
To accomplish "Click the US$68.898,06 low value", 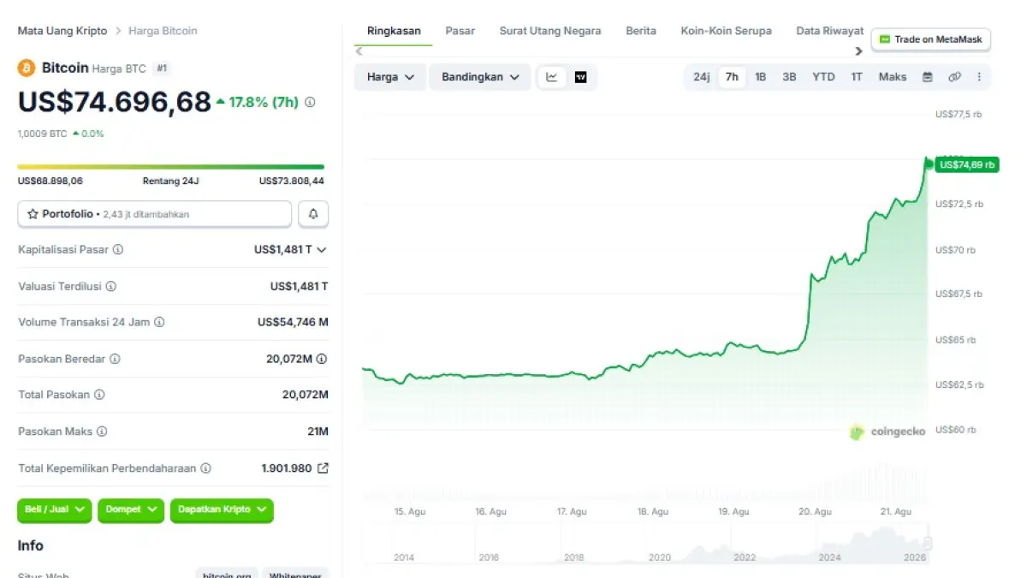I will click(x=50, y=181).
